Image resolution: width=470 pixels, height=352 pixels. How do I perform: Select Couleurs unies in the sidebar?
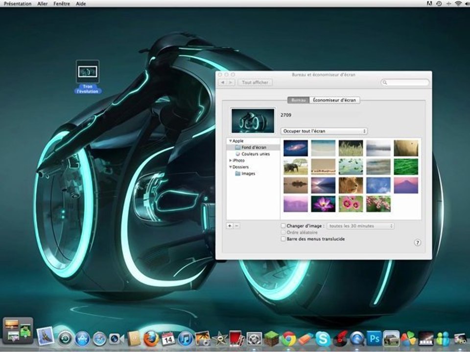253,154
